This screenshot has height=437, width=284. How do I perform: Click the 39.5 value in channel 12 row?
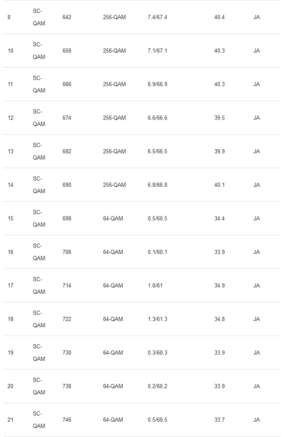219,118
